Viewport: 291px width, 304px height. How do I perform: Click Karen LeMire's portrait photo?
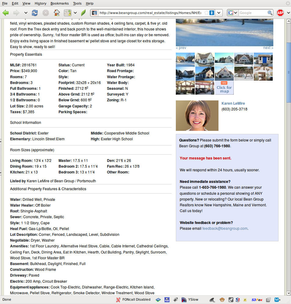pos(197,116)
